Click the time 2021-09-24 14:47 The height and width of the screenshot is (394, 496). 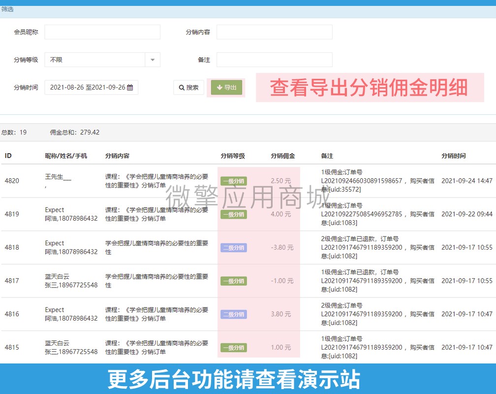(467, 181)
